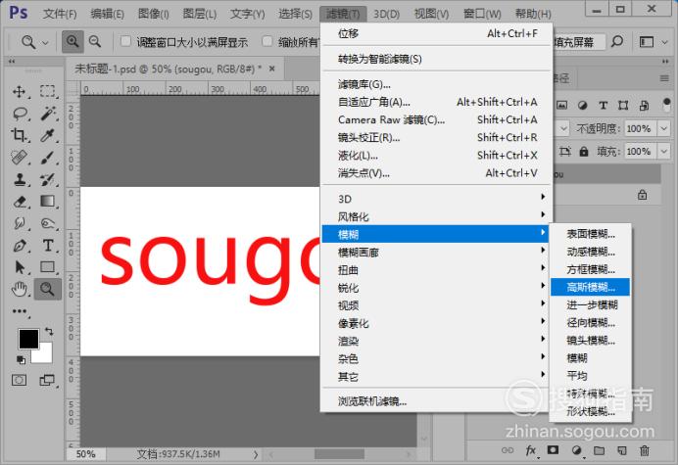Viewport: 678px width, 465px height.
Task: Swap foreground and background colors icon
Action: tap(49, 332)
